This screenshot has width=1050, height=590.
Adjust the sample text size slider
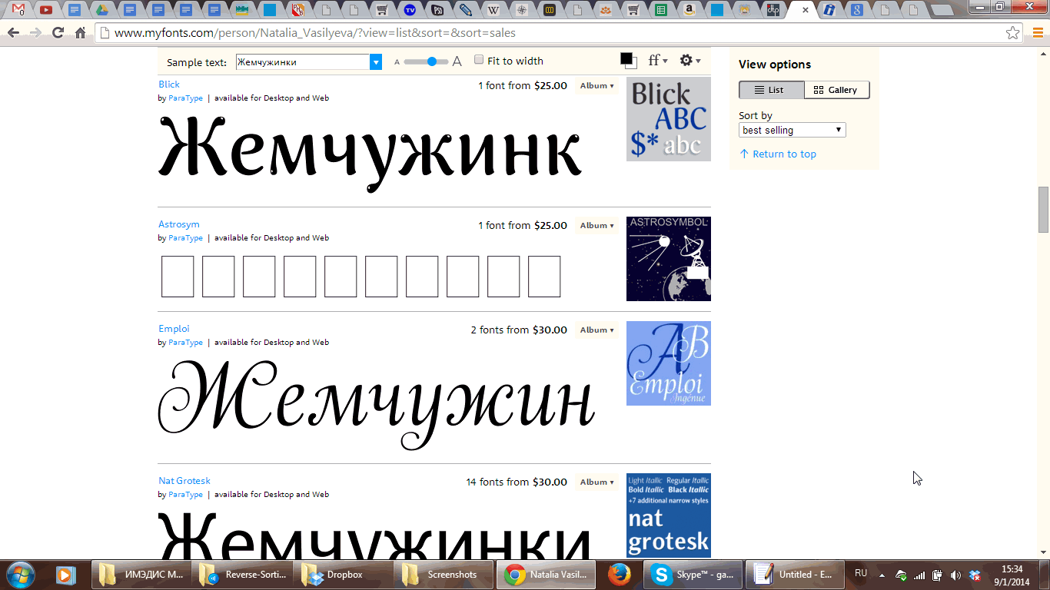coord(427,61)
